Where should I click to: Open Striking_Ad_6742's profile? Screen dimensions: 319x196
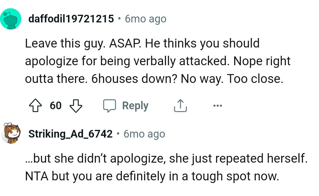pos(70,133)
